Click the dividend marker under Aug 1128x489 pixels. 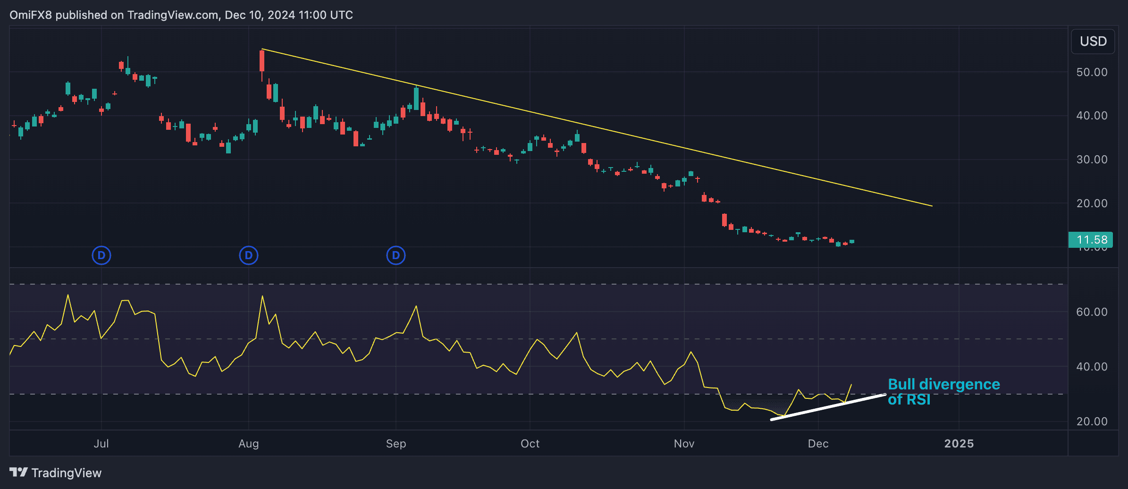coord(249,255)
